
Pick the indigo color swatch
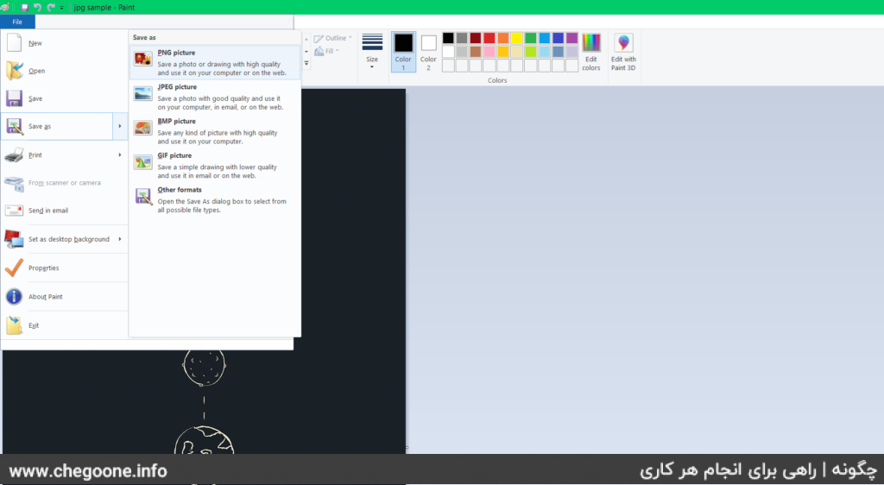(x=559, y=38)
